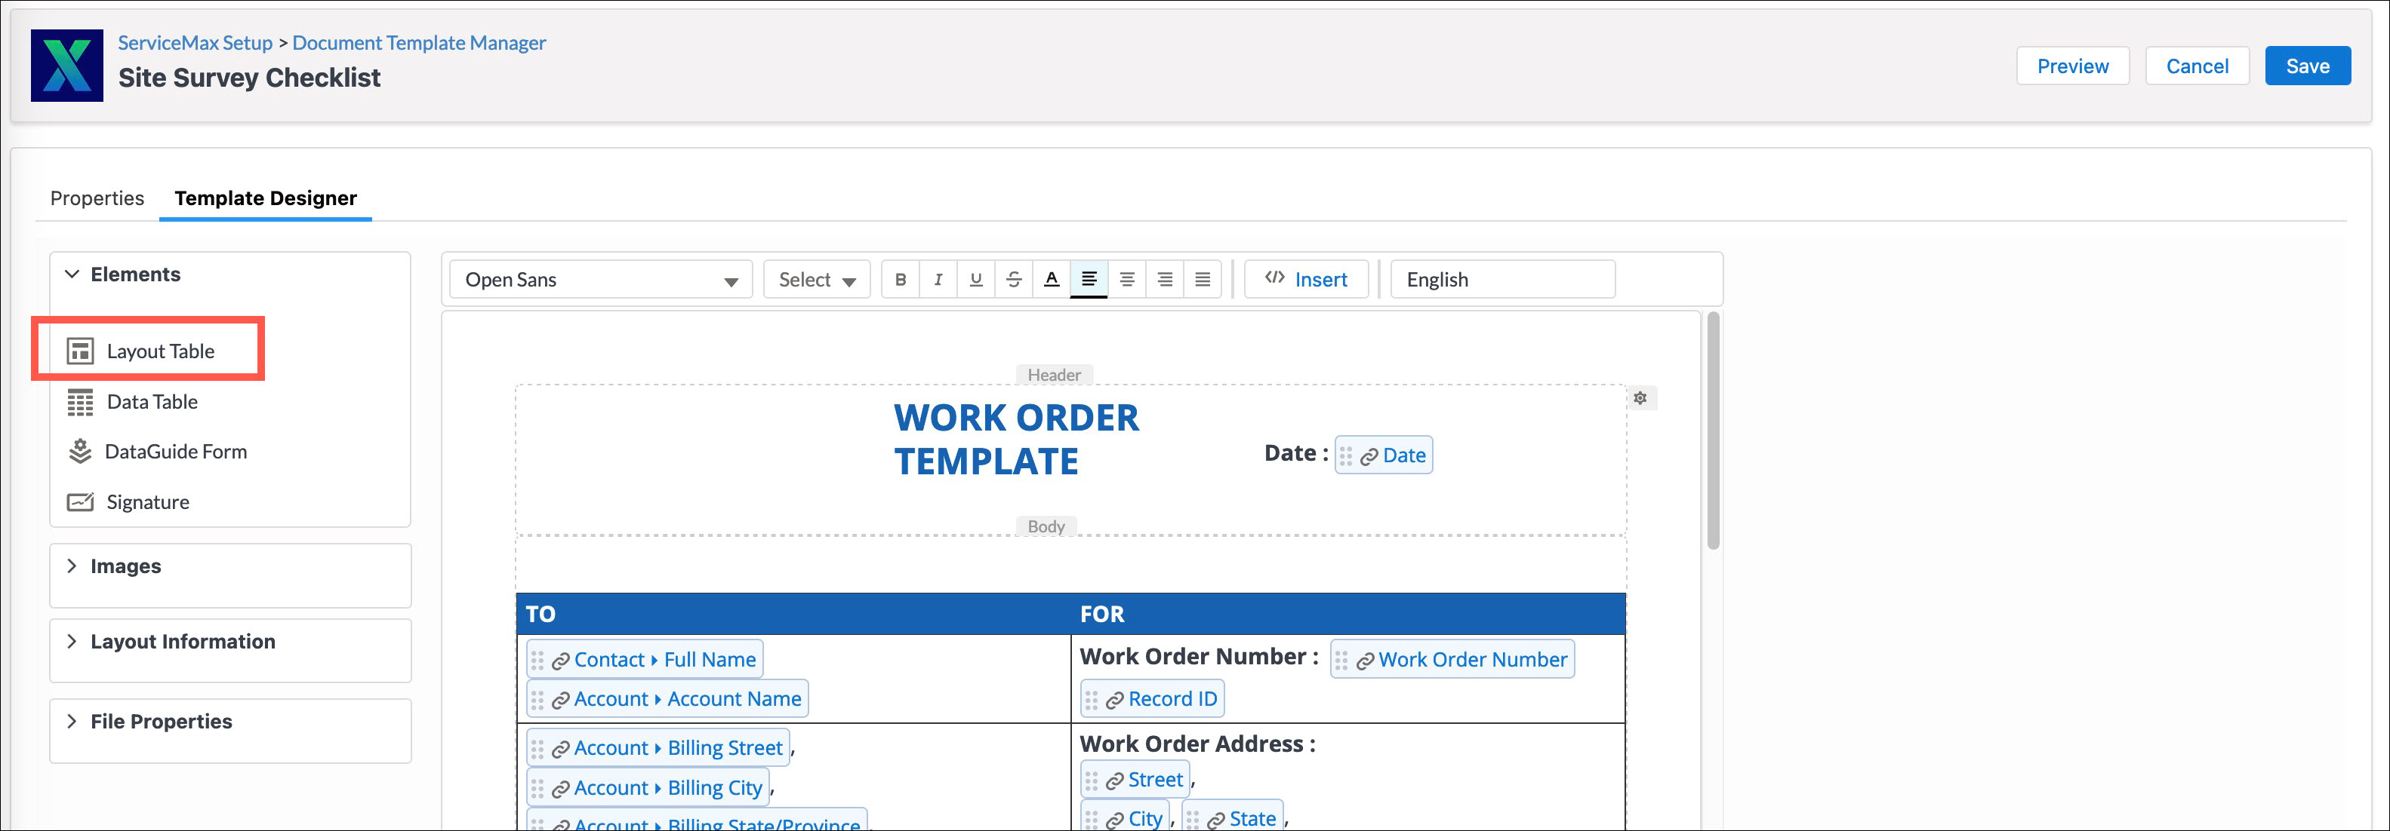Expand the Layout Information section
This screenshot has width=2390, height=831.
182,642
